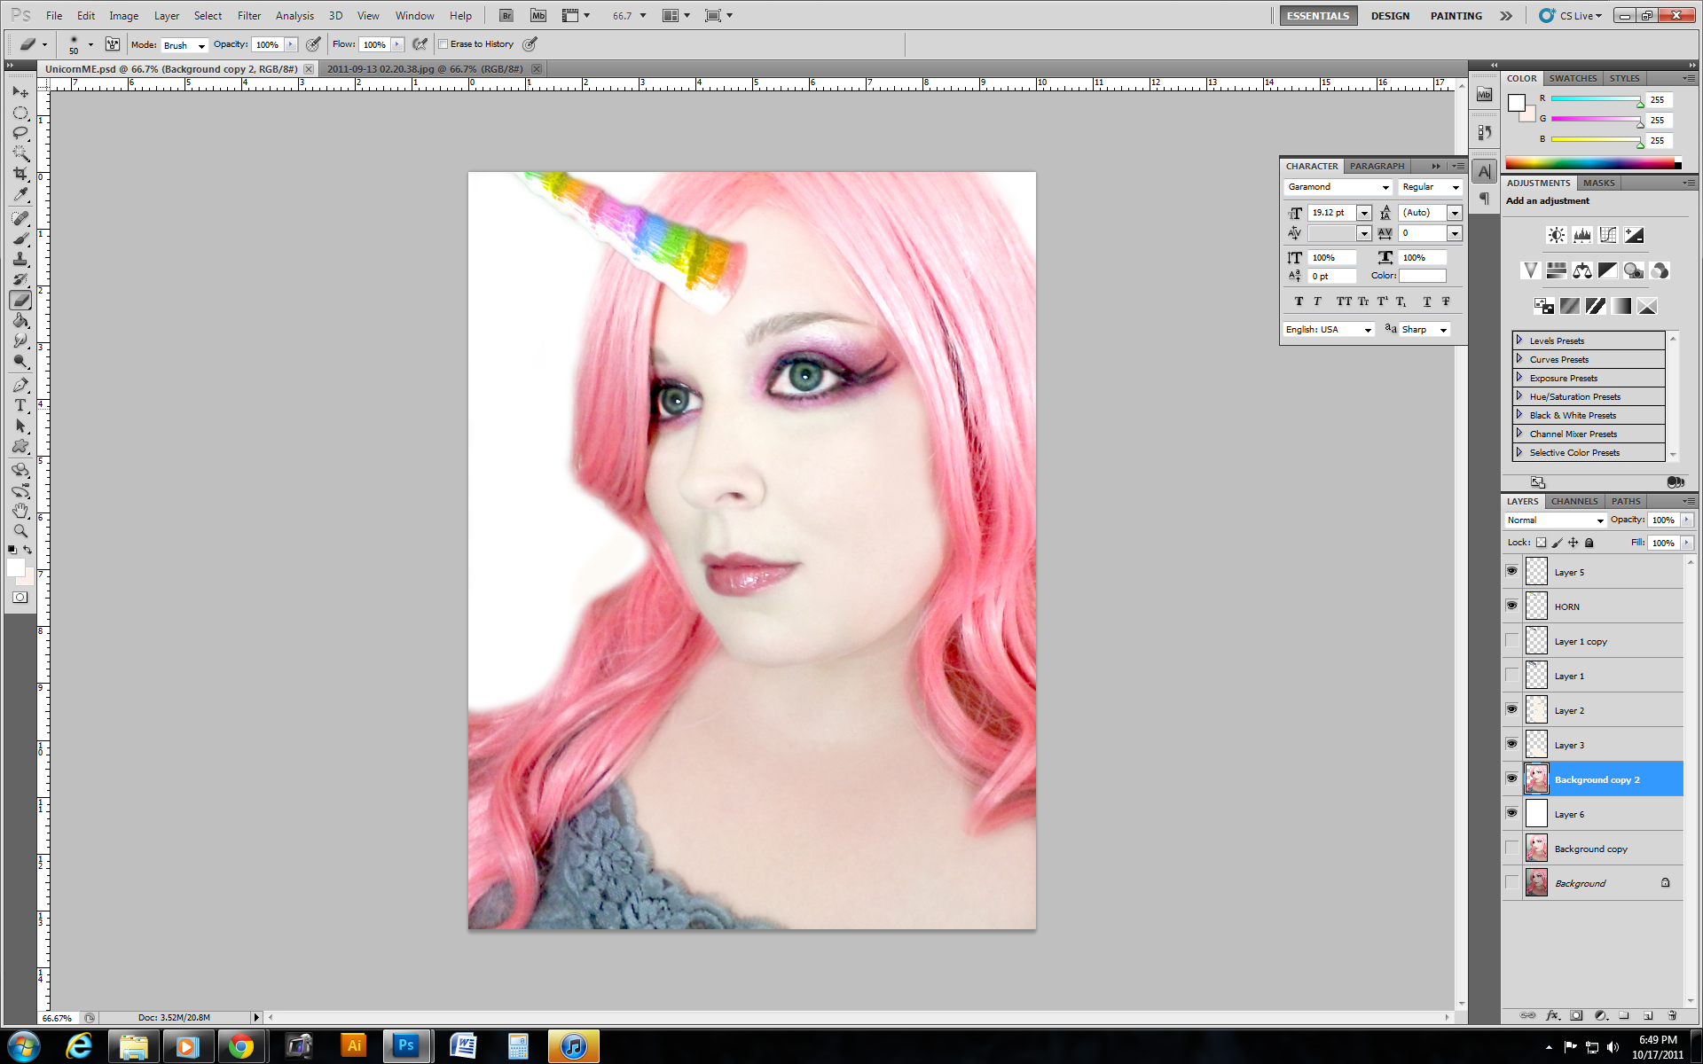
Task: Hide Layer 2 visibility
Action: tap(1512, 709)
